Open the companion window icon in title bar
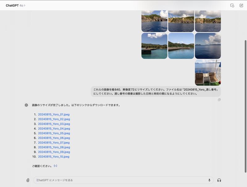Viewport: 247px width, 187px height. (x=232, y=6)
